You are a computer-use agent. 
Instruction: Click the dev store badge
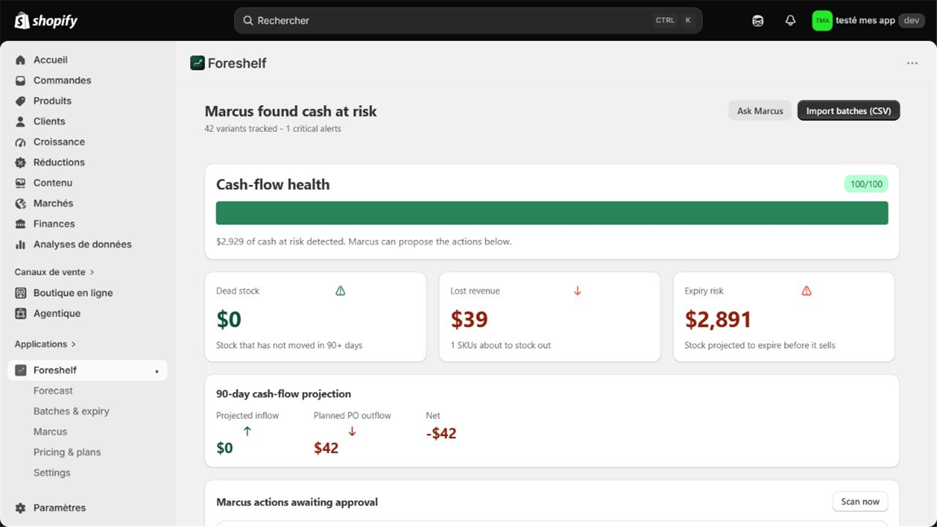point(911,20)
